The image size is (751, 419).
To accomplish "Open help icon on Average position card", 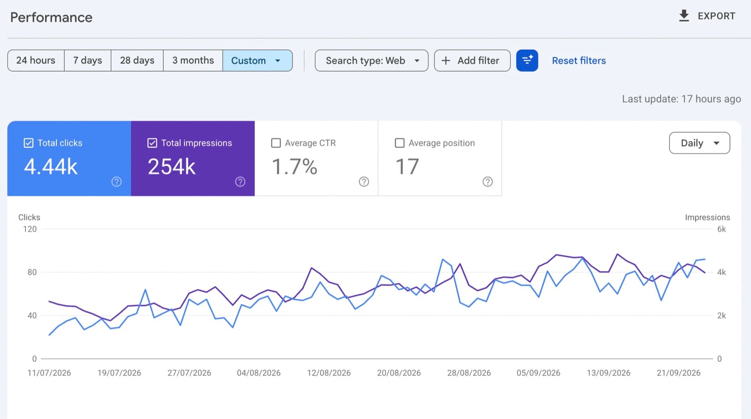I will 488,182.
